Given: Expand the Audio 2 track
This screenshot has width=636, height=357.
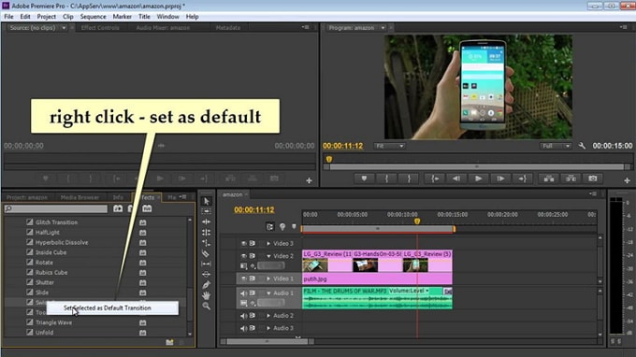Looking at the screenshot, I should pyautogui.click(x=268, y=316).
